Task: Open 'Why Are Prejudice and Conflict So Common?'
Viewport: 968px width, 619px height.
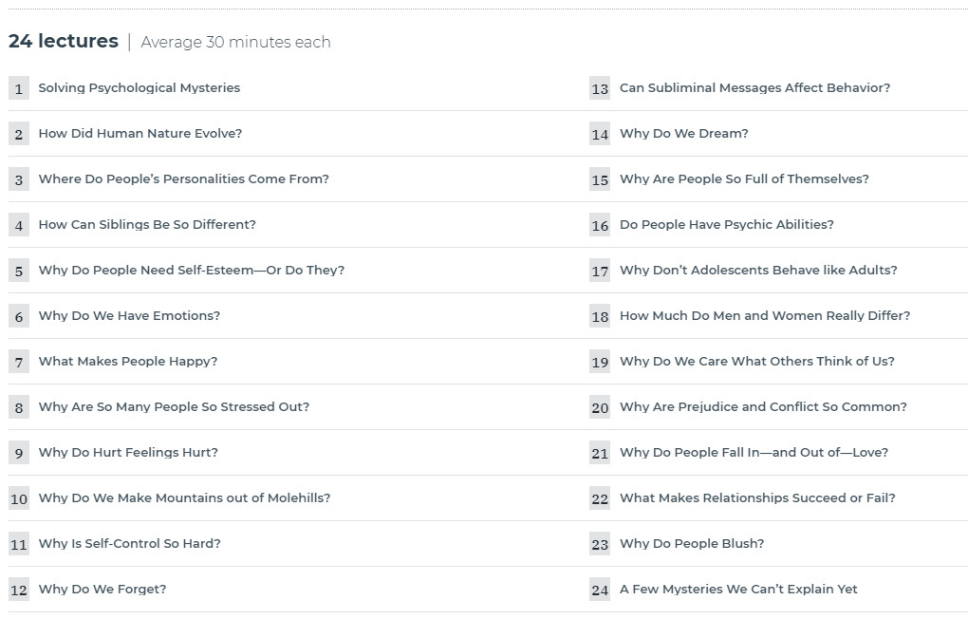Action: coord(763,407)
